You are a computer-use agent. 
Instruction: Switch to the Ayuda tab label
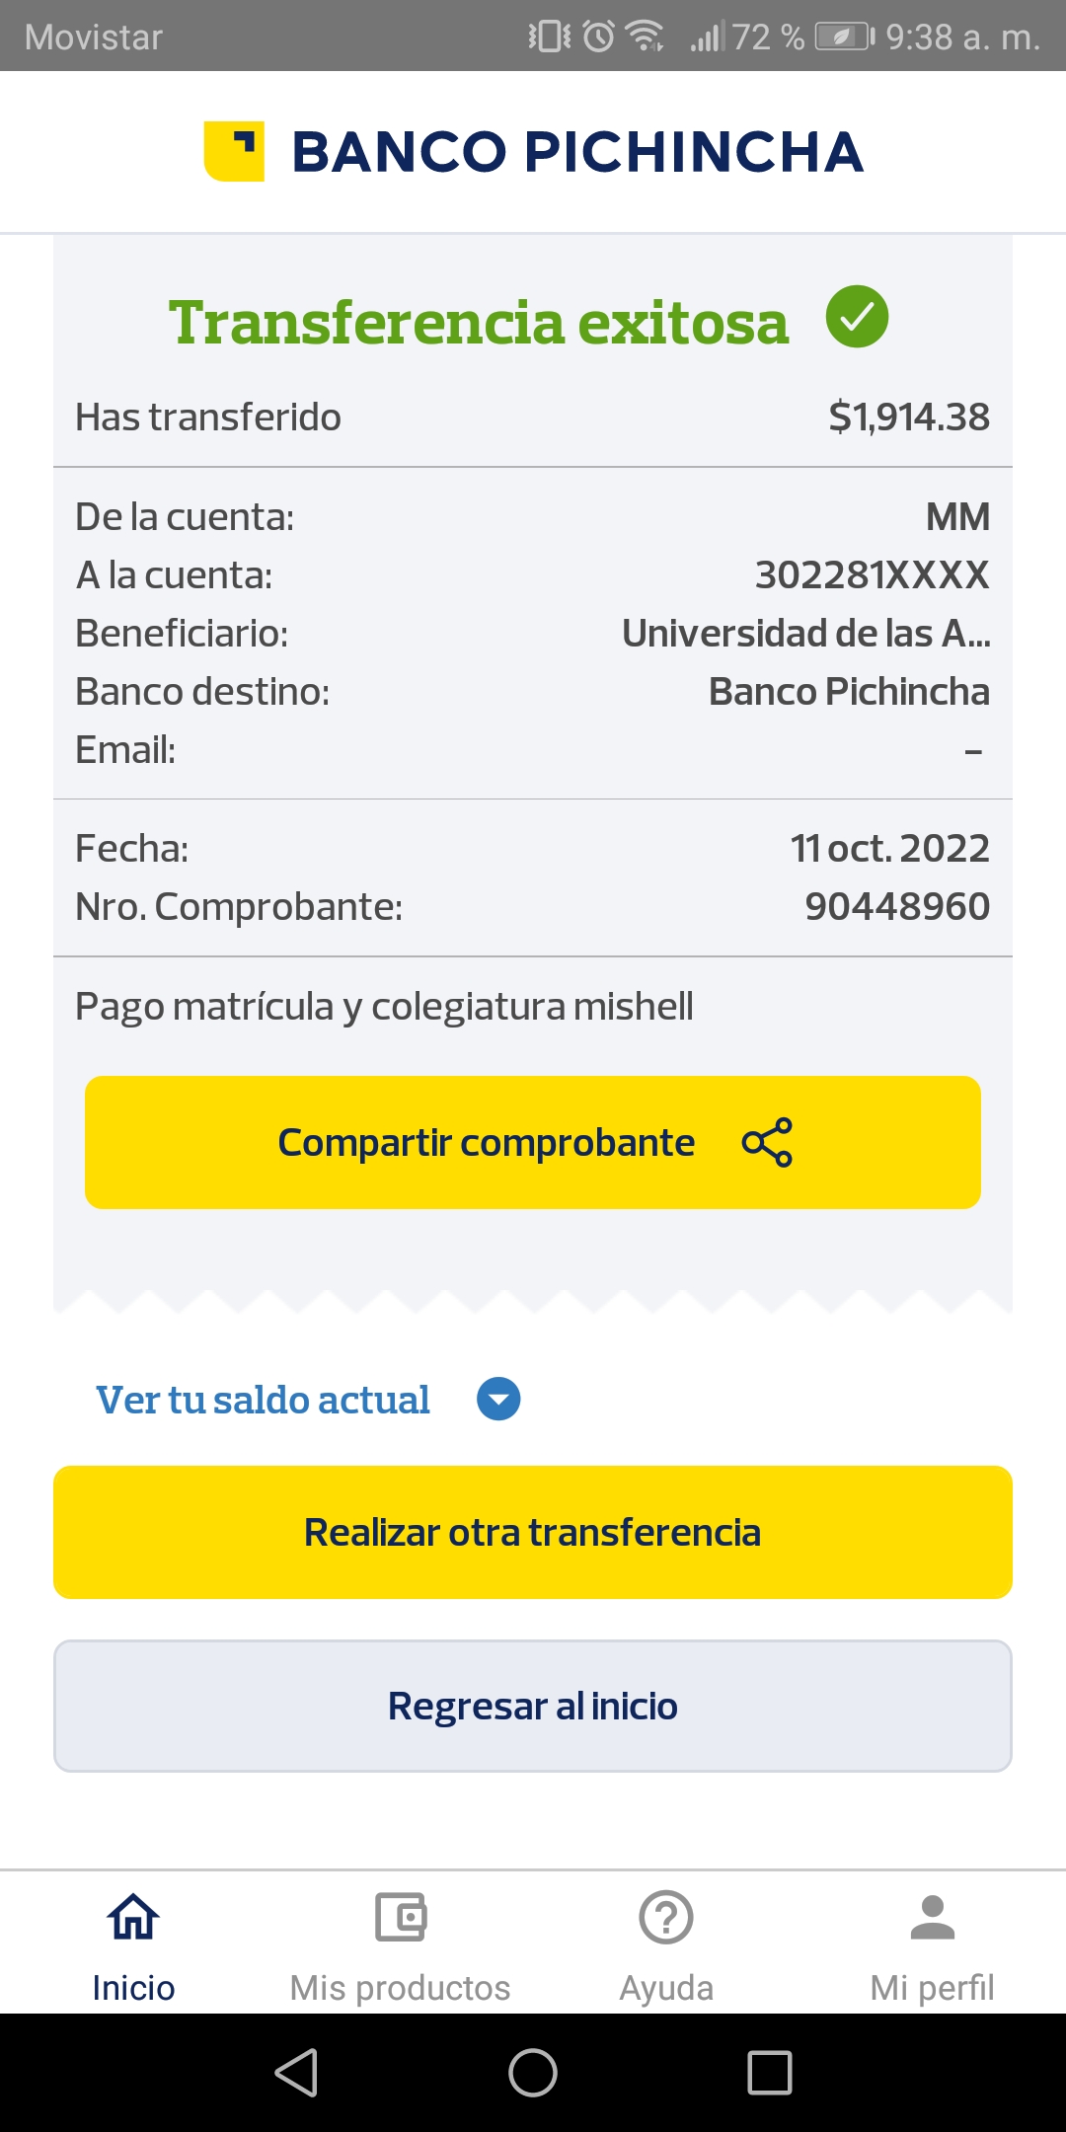coord(666,1987)
